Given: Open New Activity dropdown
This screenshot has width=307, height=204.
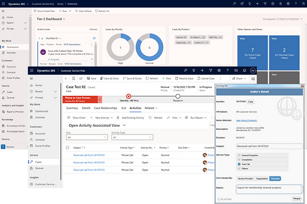Looking at the screenshot, I should coord(101,118).
